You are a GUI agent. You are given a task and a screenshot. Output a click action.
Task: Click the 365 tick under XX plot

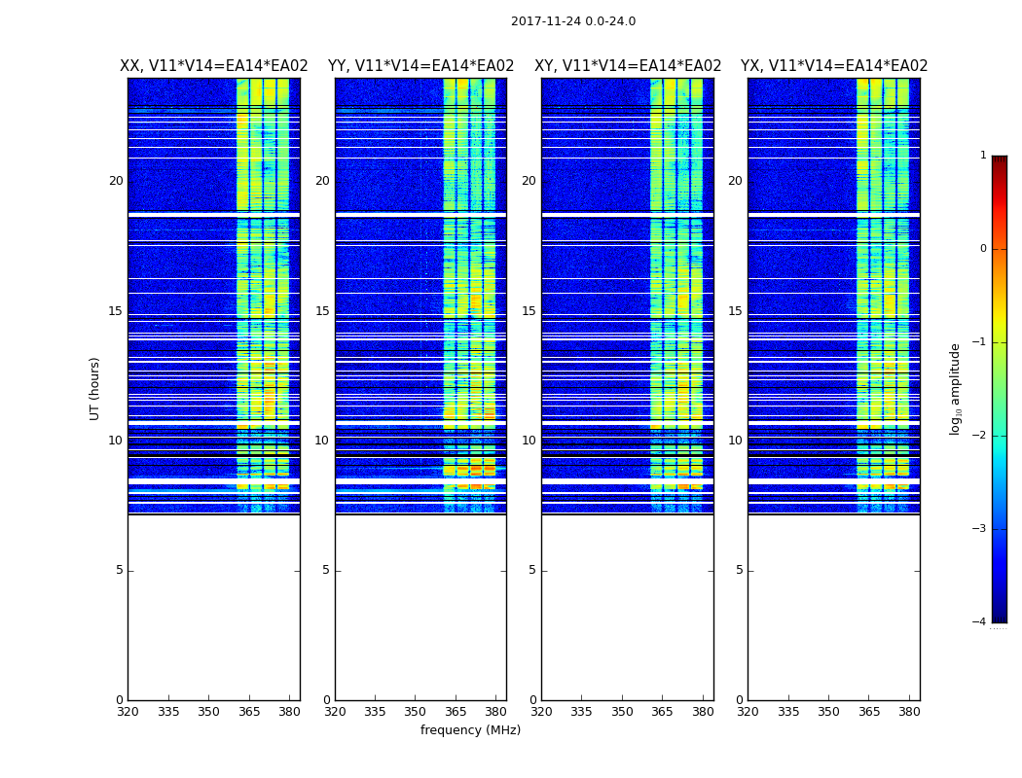coord(249,712)
